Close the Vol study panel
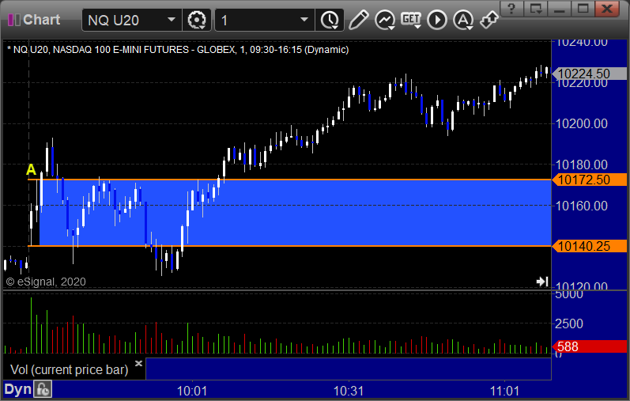 tap(138, 363)
